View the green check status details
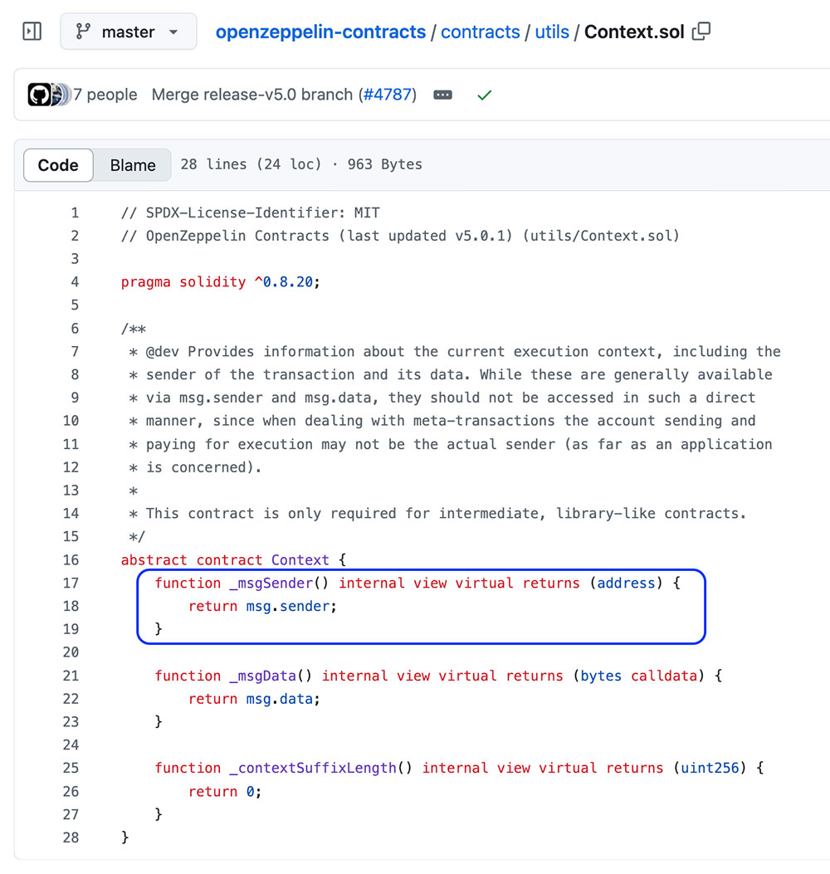 (485, 95)
